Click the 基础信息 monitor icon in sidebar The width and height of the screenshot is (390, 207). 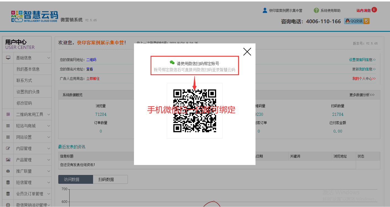coord(8,58)
